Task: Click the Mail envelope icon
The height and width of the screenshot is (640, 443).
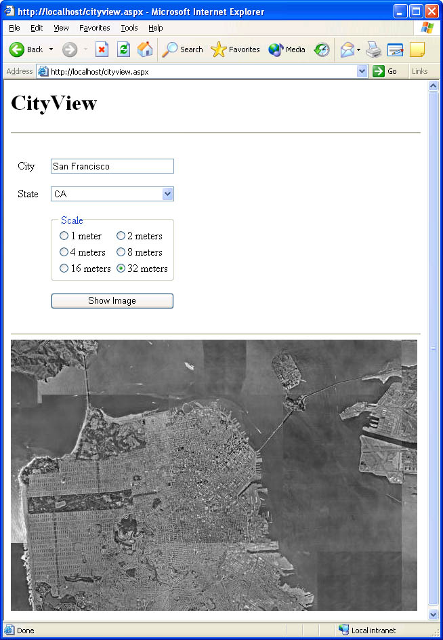Action: pyautogui.click(x=347, y=49)
